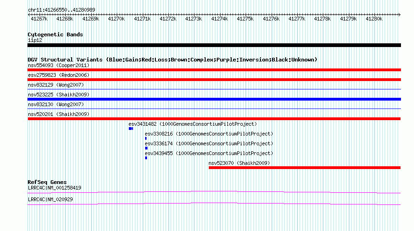This screenshot has height=231, width=414.
Task: Click the thin blue nsv832130 gain line
Action: coord(214,109)
